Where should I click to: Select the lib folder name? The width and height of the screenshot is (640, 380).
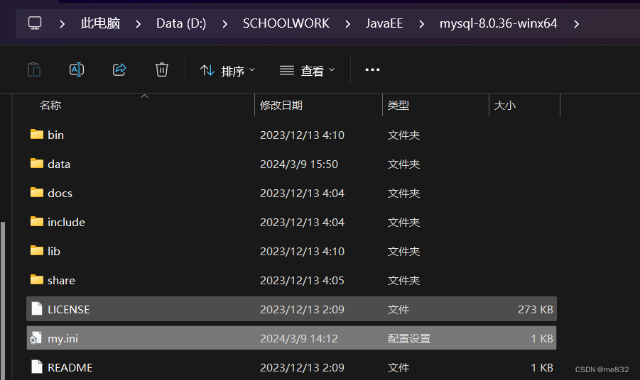click(x=54, y=251)
